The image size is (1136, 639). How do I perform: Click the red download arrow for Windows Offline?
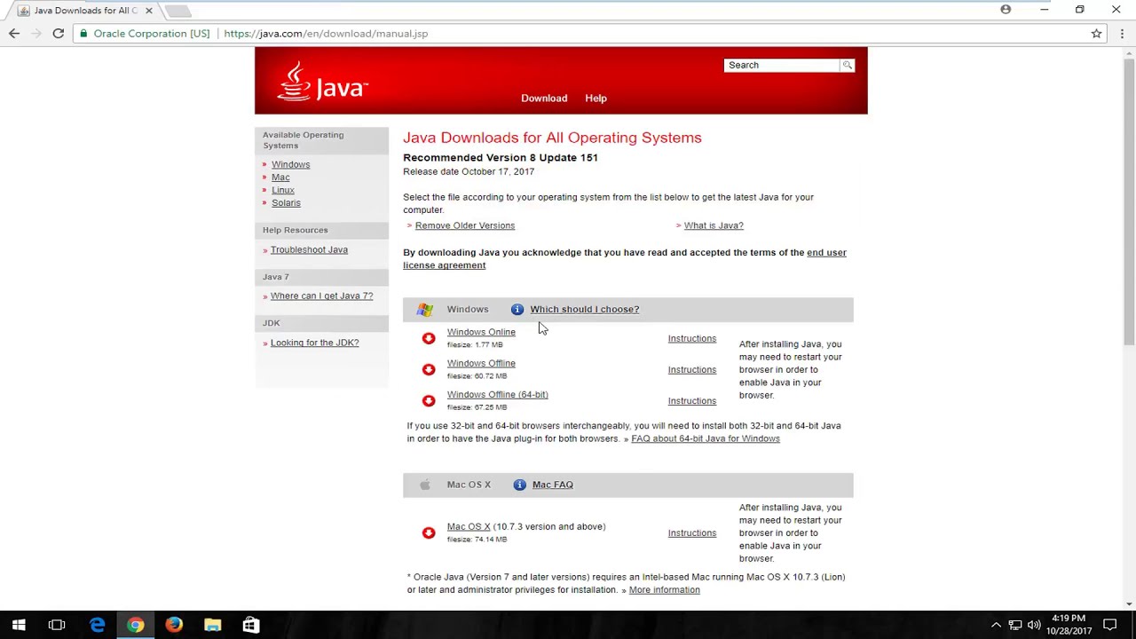click(x=429, y=369)
